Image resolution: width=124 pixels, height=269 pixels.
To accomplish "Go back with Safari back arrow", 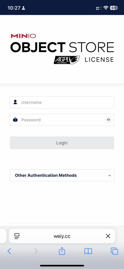I will [x=9, y=251].
